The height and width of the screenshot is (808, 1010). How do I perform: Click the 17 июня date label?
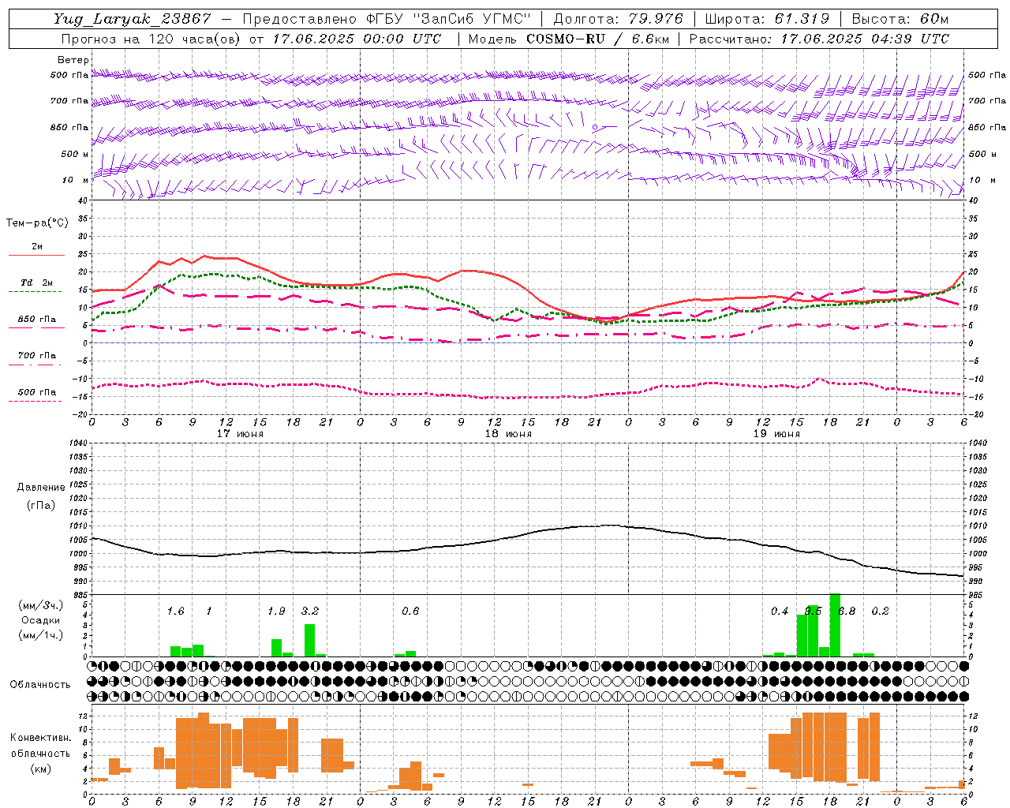pyautogui.click(x=240, y=434)
